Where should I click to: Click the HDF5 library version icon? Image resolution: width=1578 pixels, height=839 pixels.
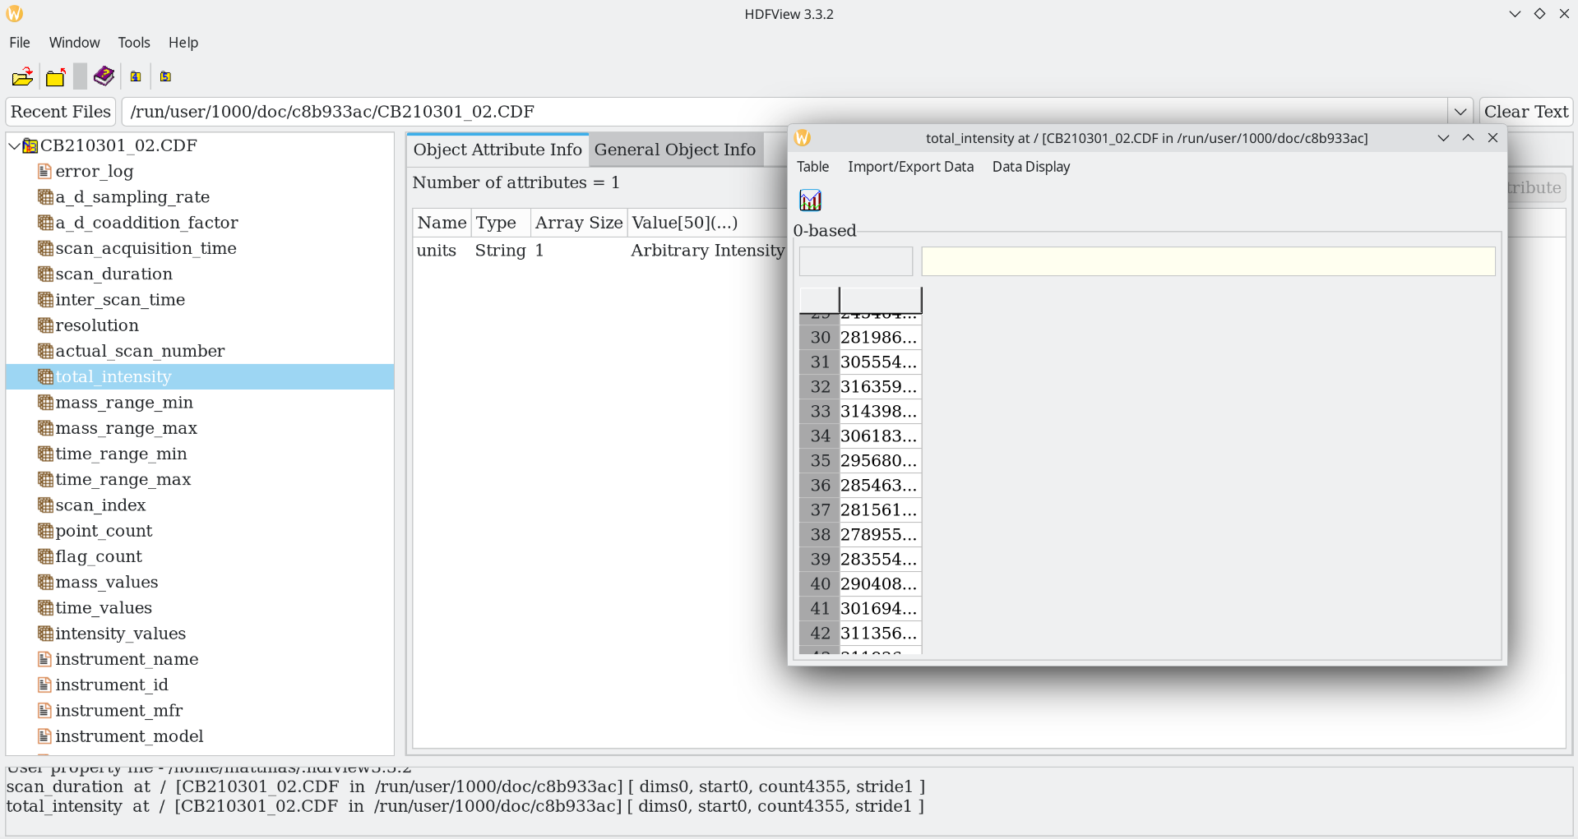tap(165, 76)
